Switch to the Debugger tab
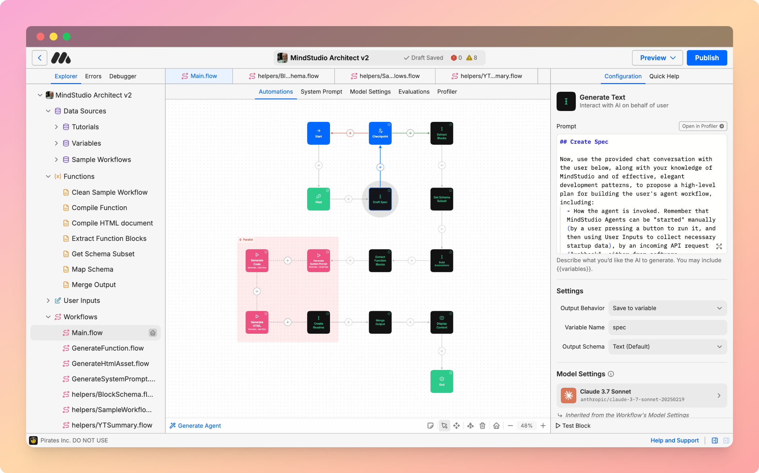Screen dimensions: 759x473 tap(123, 76)
